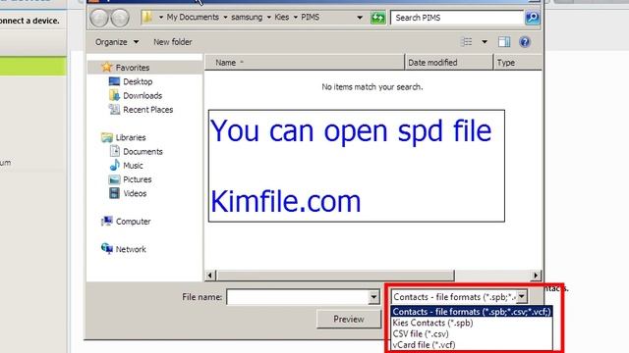Open the help question mark icon
Viewport: 629px width, 353px height.
tap(524, 41)
